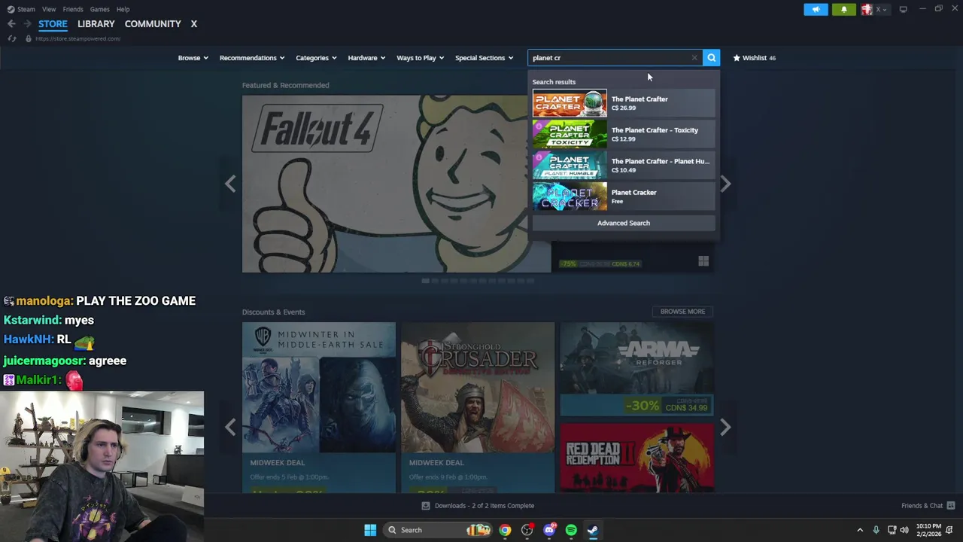This screenshot has height=542, width=963.
Task: Go forward with the right navigation arrow
Action: [x=27, y=24]
